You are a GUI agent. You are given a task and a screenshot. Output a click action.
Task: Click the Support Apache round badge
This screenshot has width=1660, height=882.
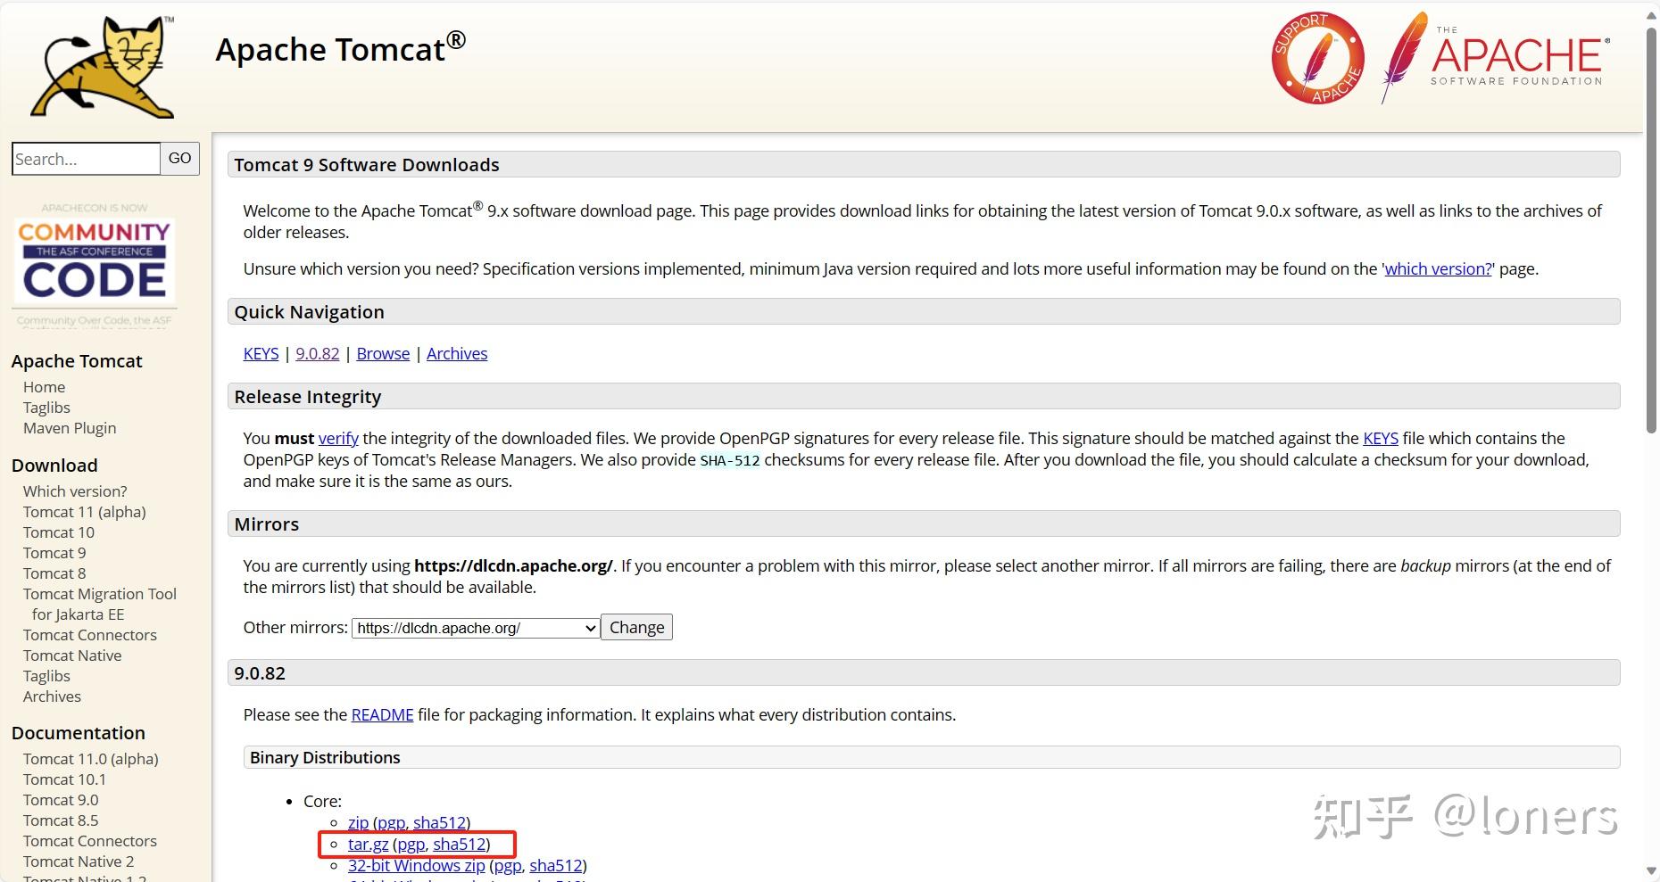click(x=1317, y=58)
